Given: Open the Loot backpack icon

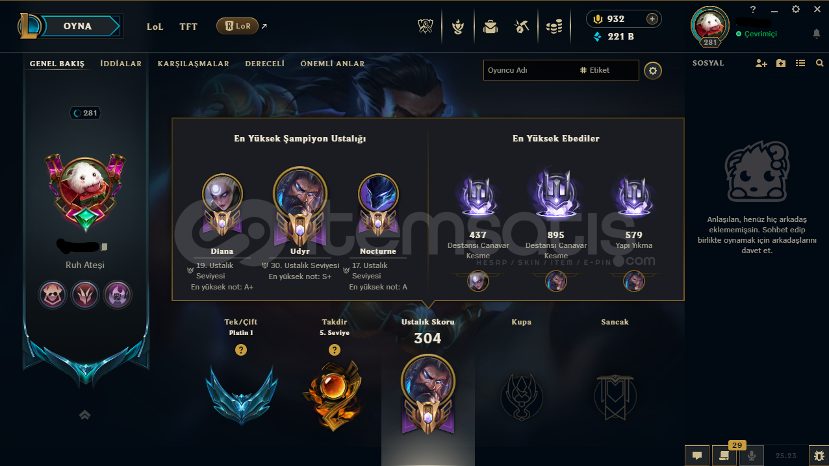Looking at the screenshot, I should point(490,27).
